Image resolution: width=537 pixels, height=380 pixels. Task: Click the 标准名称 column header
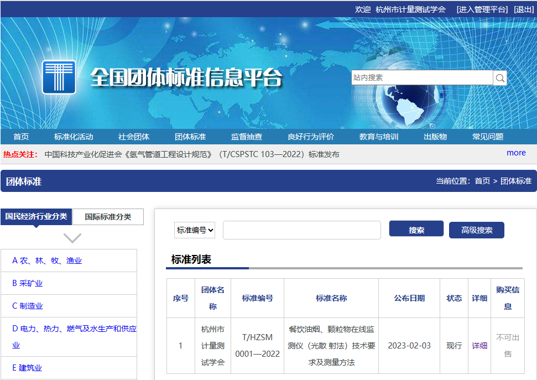pos(331,298)
